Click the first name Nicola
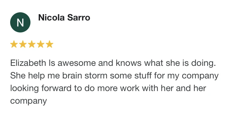The width and height of the screenshot is (238, 115). 52,17
